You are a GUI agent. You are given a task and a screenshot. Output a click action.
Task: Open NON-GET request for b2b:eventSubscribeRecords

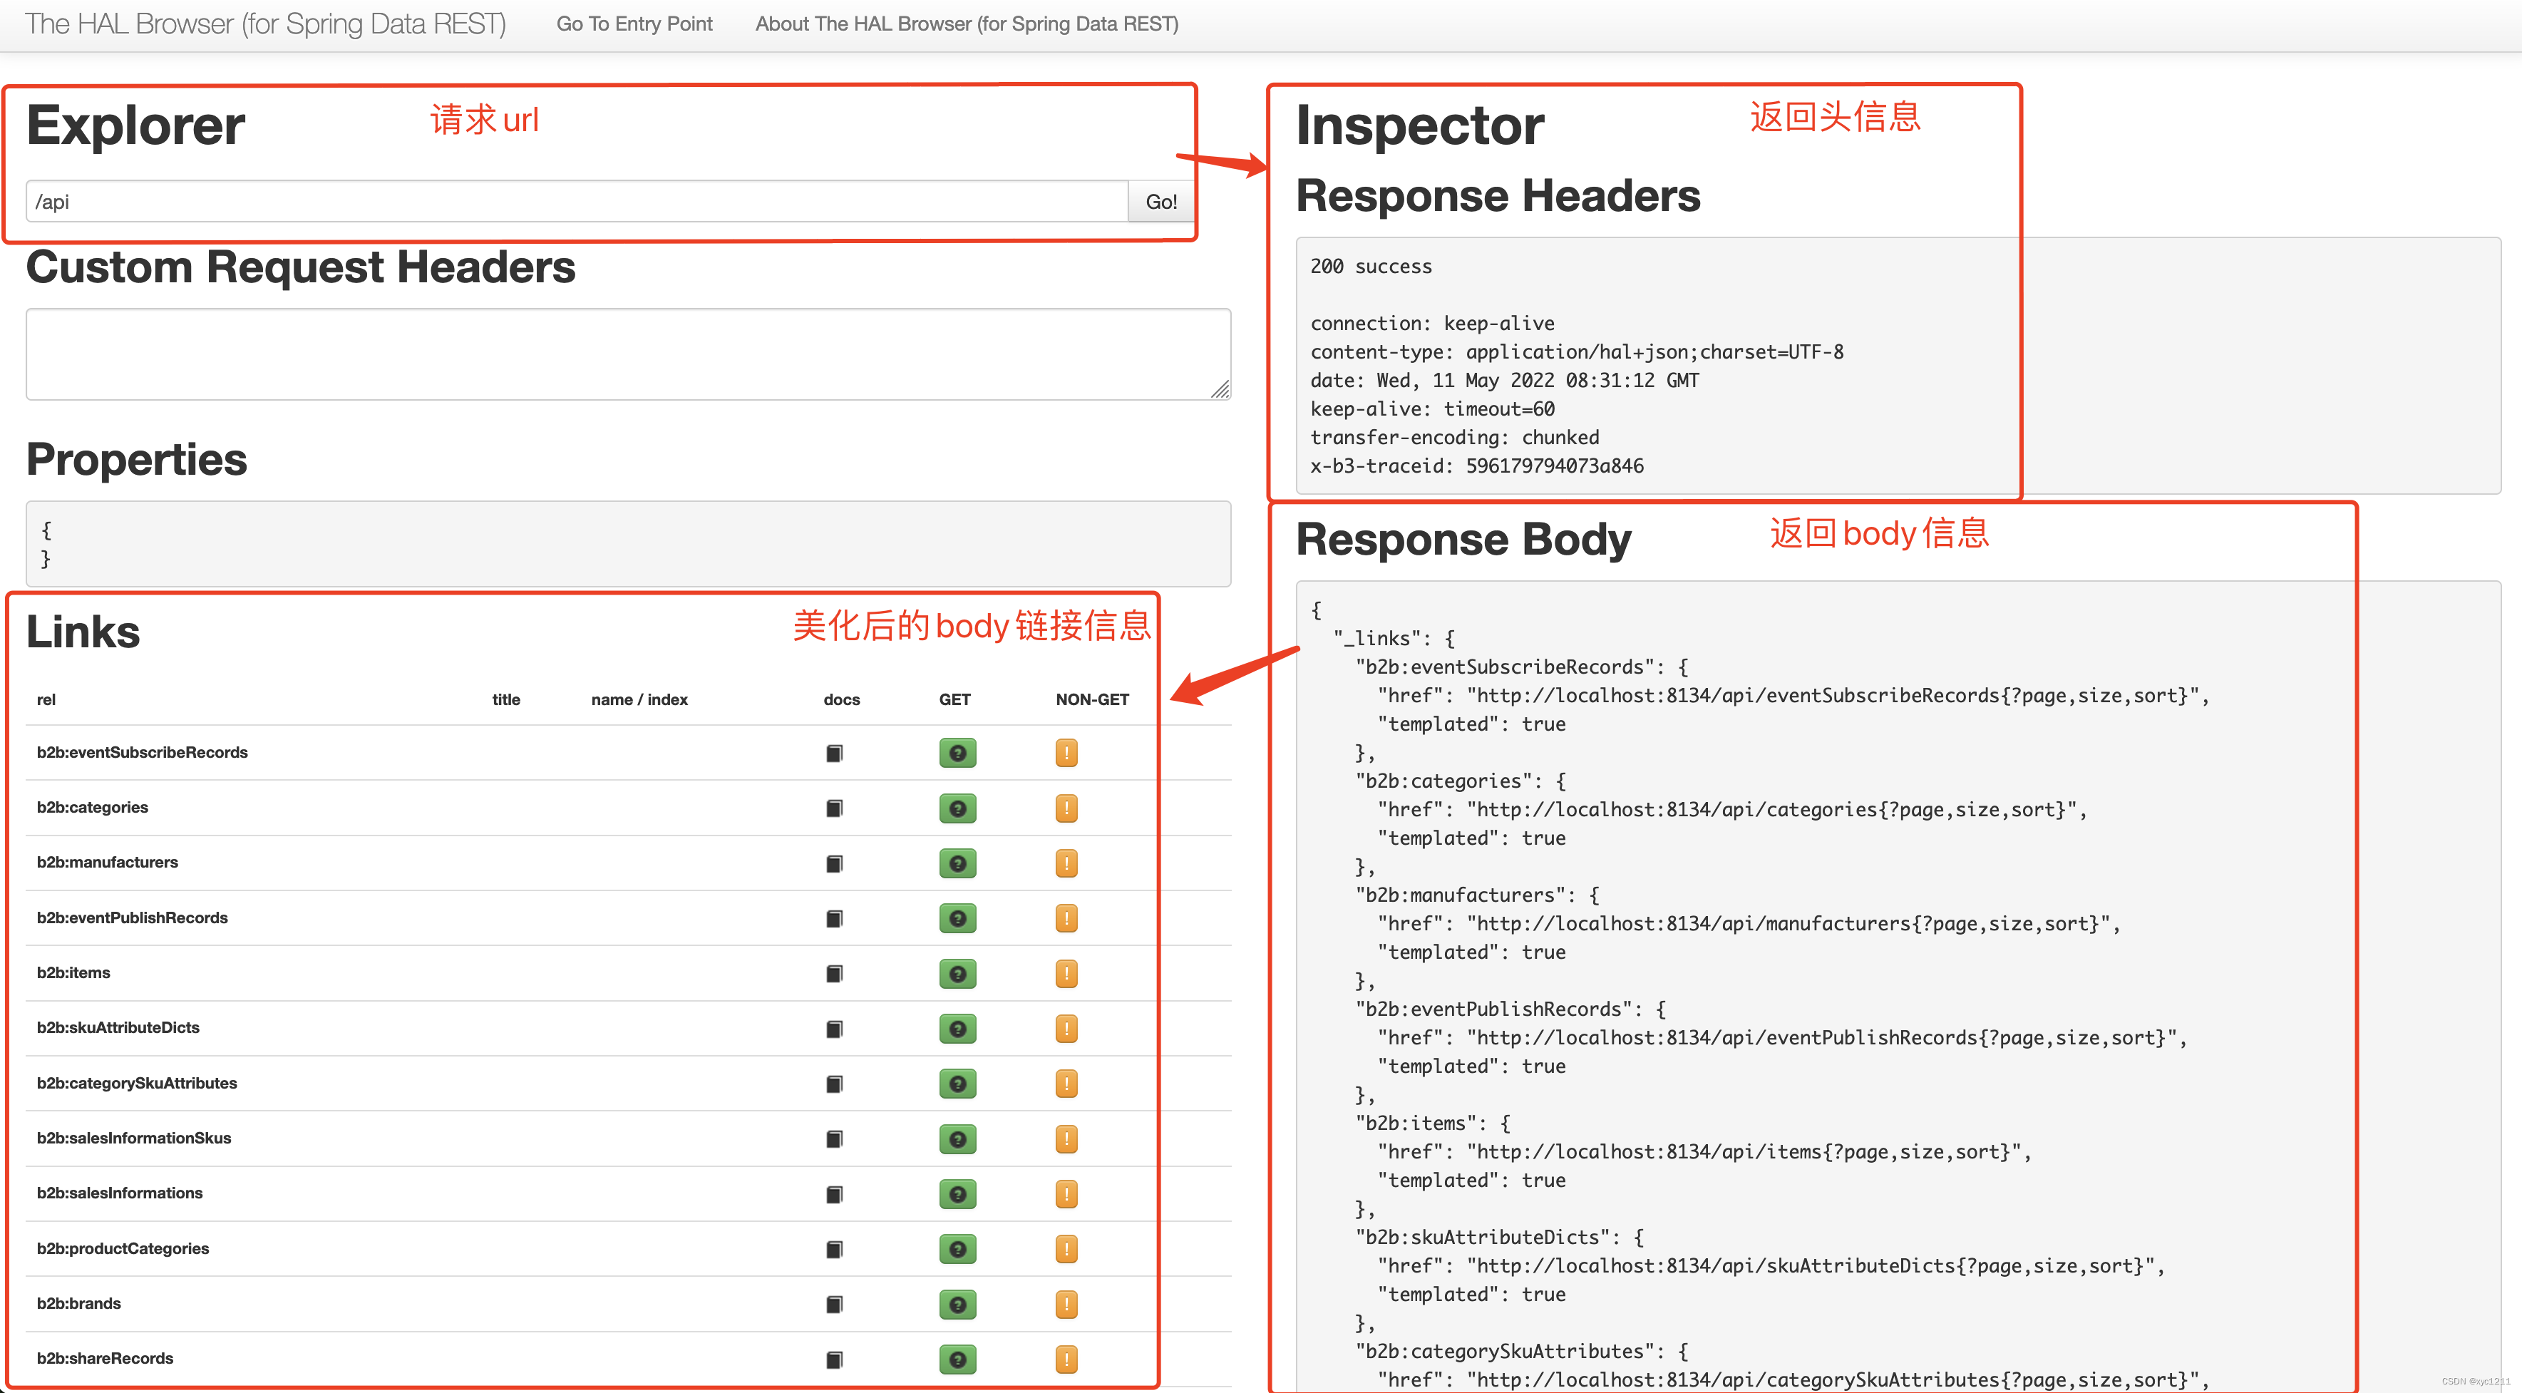1066,753
